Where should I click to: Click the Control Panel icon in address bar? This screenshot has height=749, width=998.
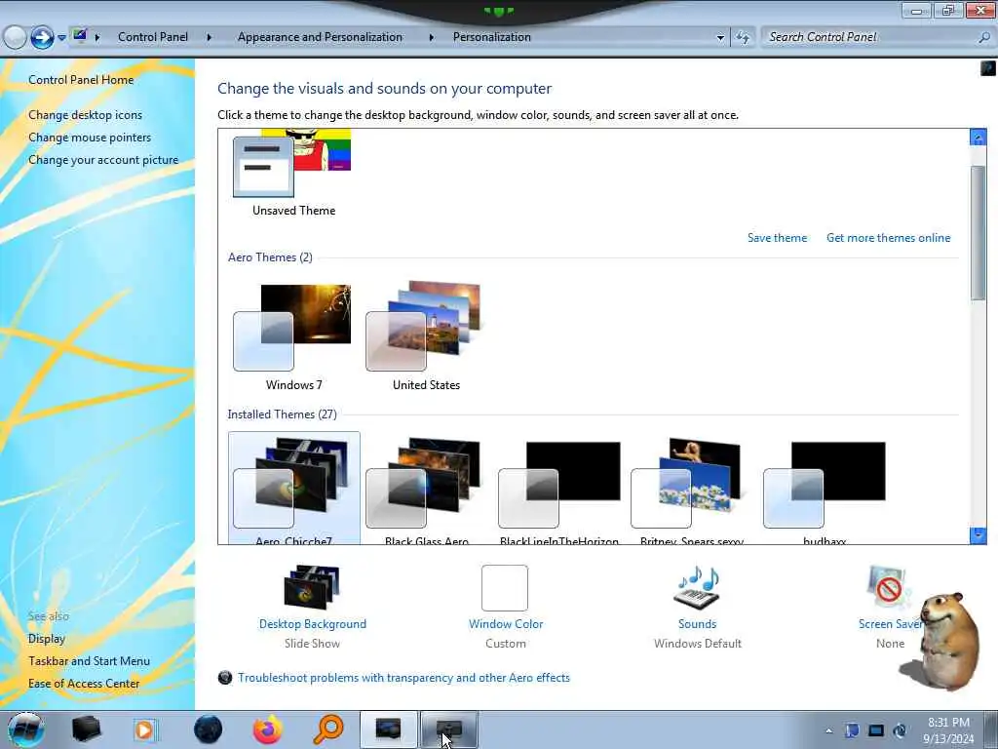80,36
